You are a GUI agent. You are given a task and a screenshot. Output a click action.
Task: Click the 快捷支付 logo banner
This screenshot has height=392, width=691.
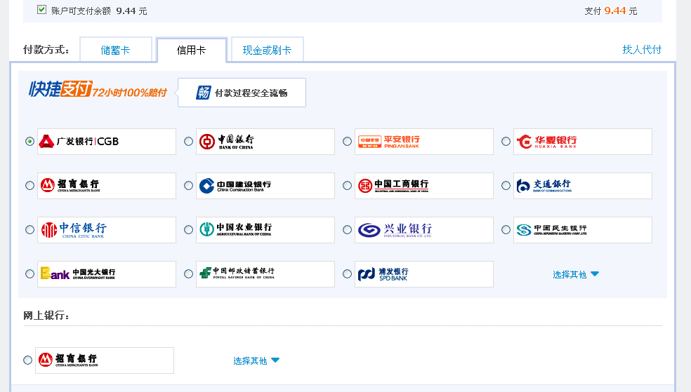click(x=97, y=90)
